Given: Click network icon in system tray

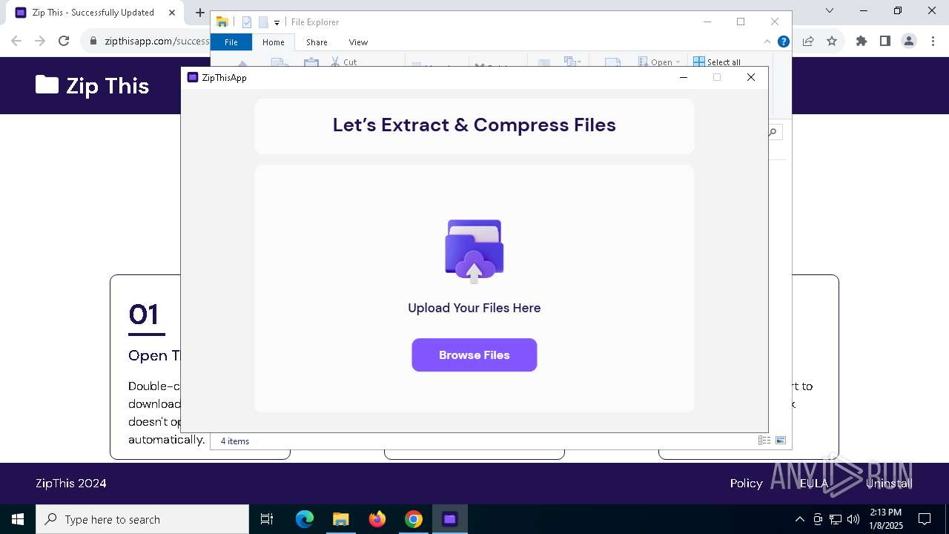Looking at the screenshot, I should (x=836, y=519).
